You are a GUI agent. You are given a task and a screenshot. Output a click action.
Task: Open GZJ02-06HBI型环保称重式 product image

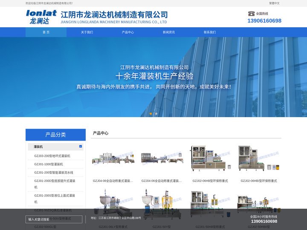[259, 158]
